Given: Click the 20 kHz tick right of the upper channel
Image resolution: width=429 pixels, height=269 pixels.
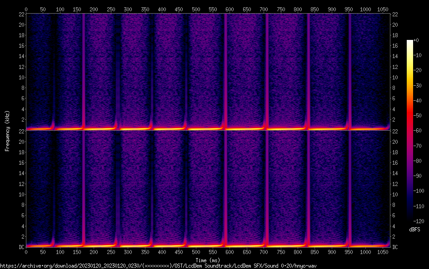Looking at the screenshot, I should (395, 25).
